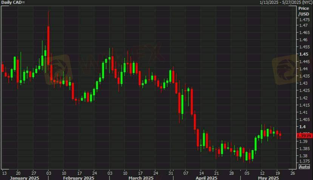Click the 1.46 price axis label

(304, 40)
